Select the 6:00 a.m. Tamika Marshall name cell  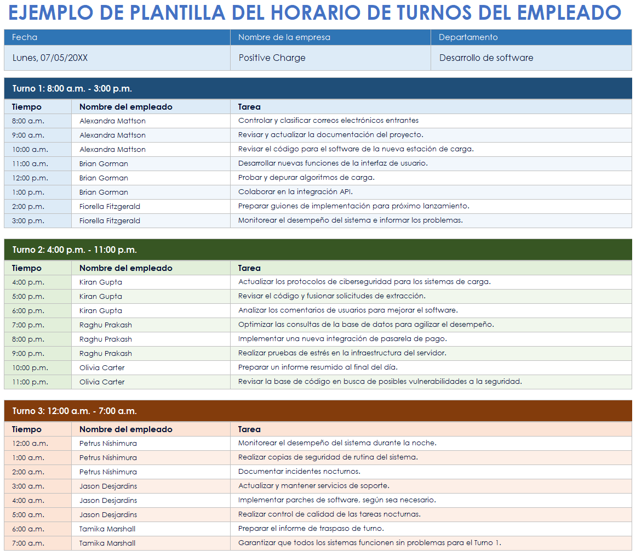tap(107, 529)
